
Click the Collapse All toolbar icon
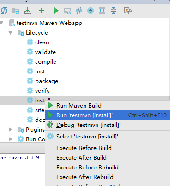click(114, 11)
